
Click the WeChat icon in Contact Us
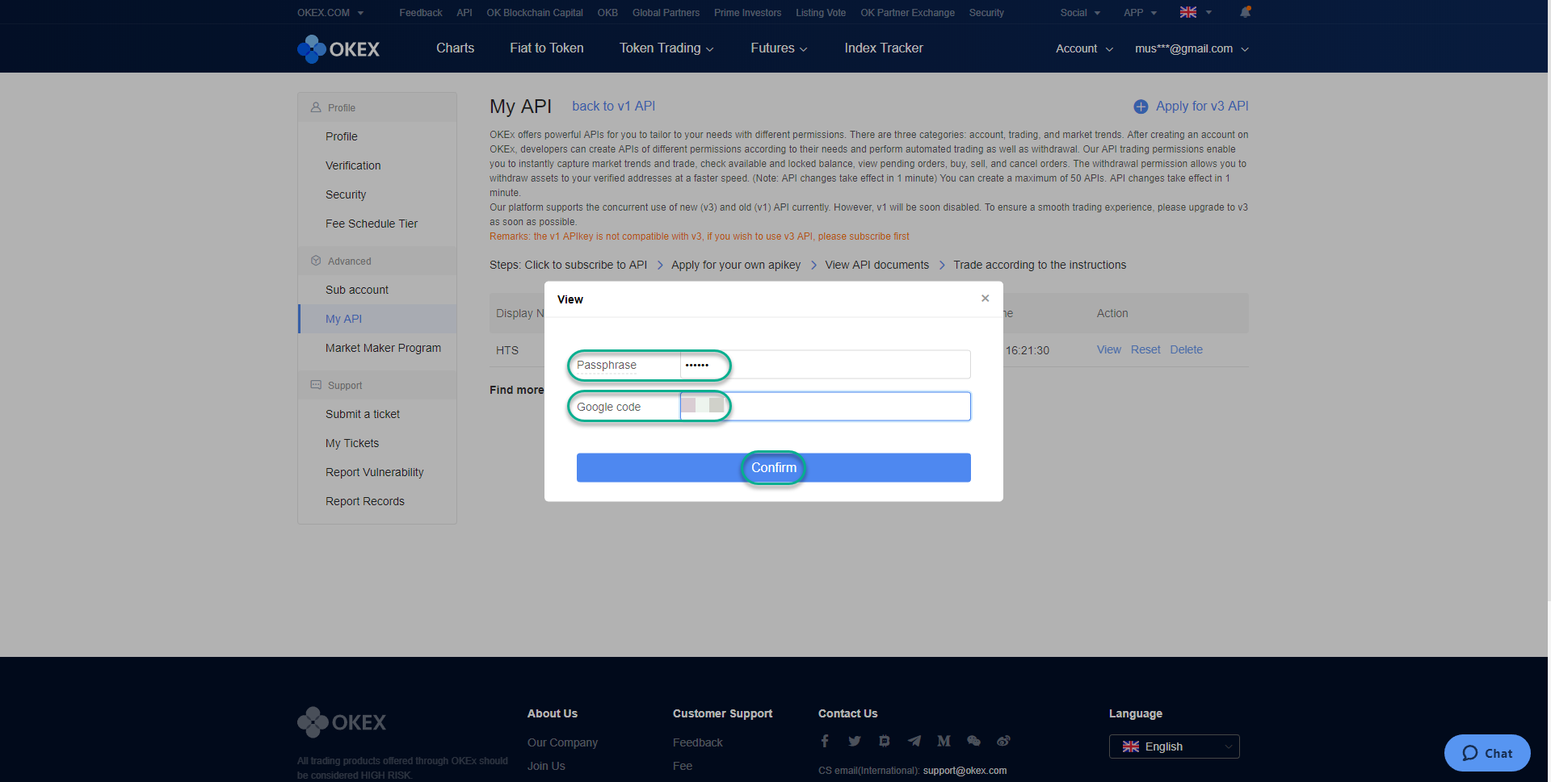point(973,741)
